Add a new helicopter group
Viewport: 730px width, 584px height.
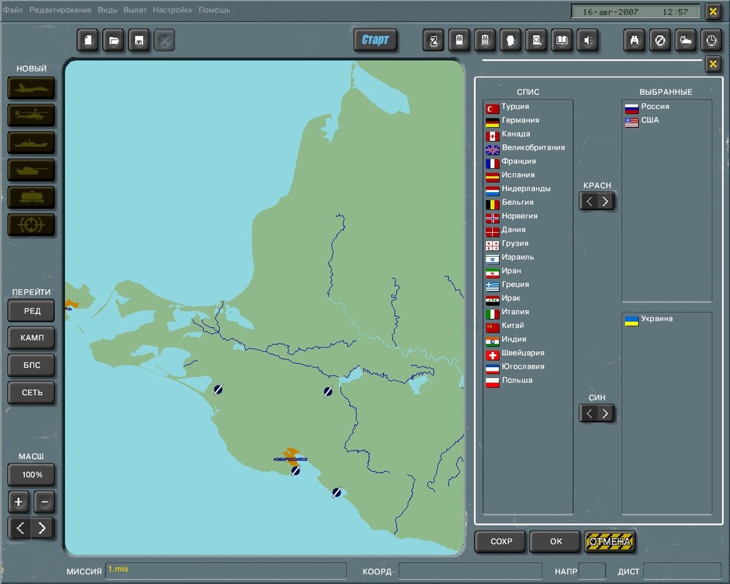click(31, 115)
